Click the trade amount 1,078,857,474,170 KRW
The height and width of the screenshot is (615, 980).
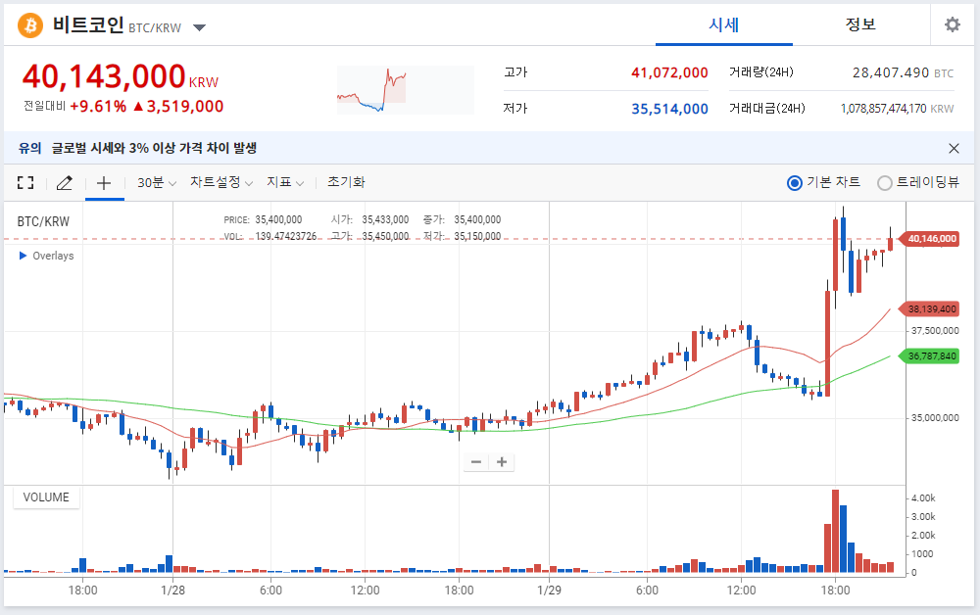coord(897,109)
